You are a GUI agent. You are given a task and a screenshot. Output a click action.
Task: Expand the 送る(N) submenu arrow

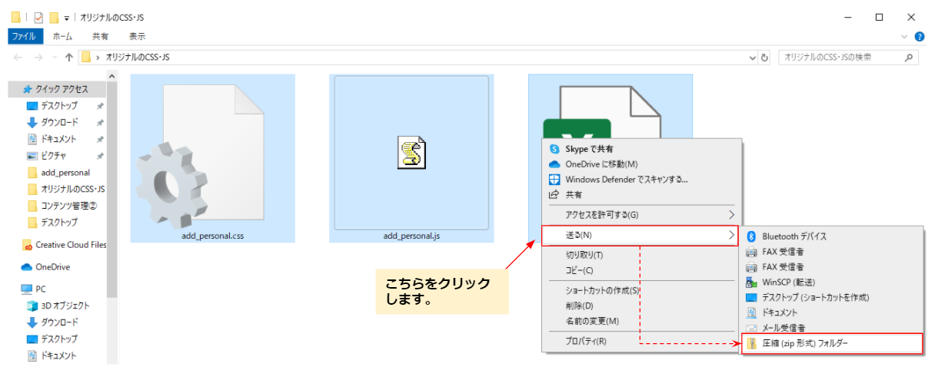(x=731, y=235)
